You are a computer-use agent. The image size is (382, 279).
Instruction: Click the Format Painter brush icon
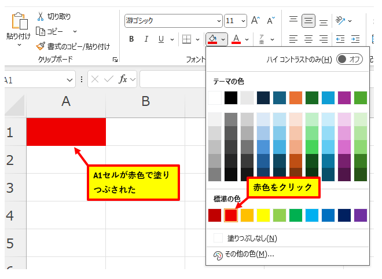(x=41, y=46)
